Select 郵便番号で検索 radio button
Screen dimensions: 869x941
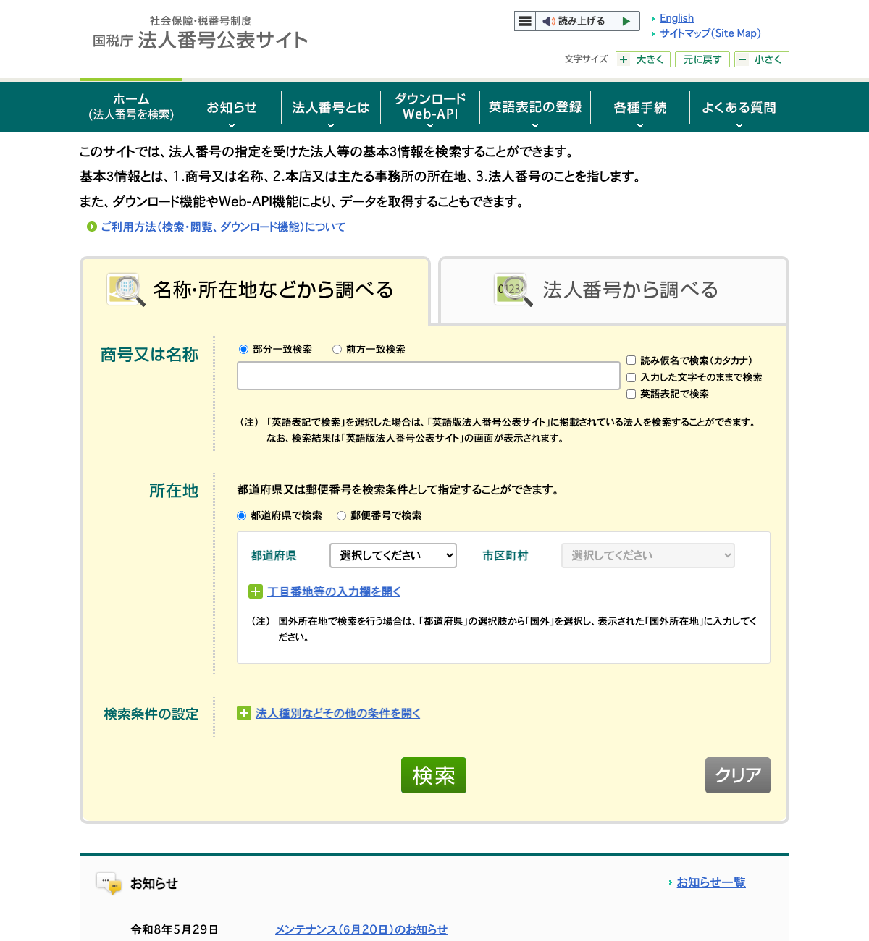pyautogui.click(x=341, y=515)
